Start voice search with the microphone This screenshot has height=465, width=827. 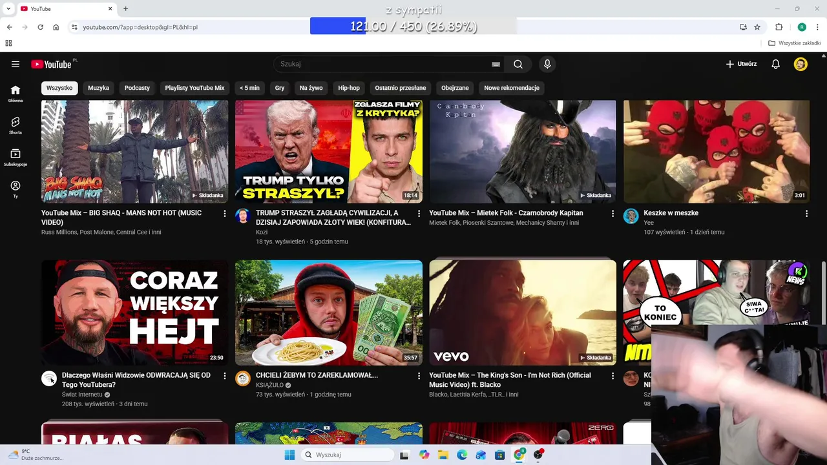pos(547,64)
